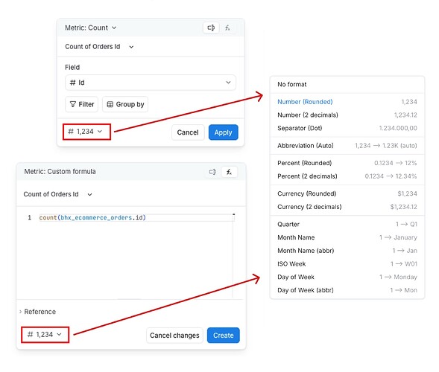Create the custom formula metric
439x372 pixels.
point(223,336)
